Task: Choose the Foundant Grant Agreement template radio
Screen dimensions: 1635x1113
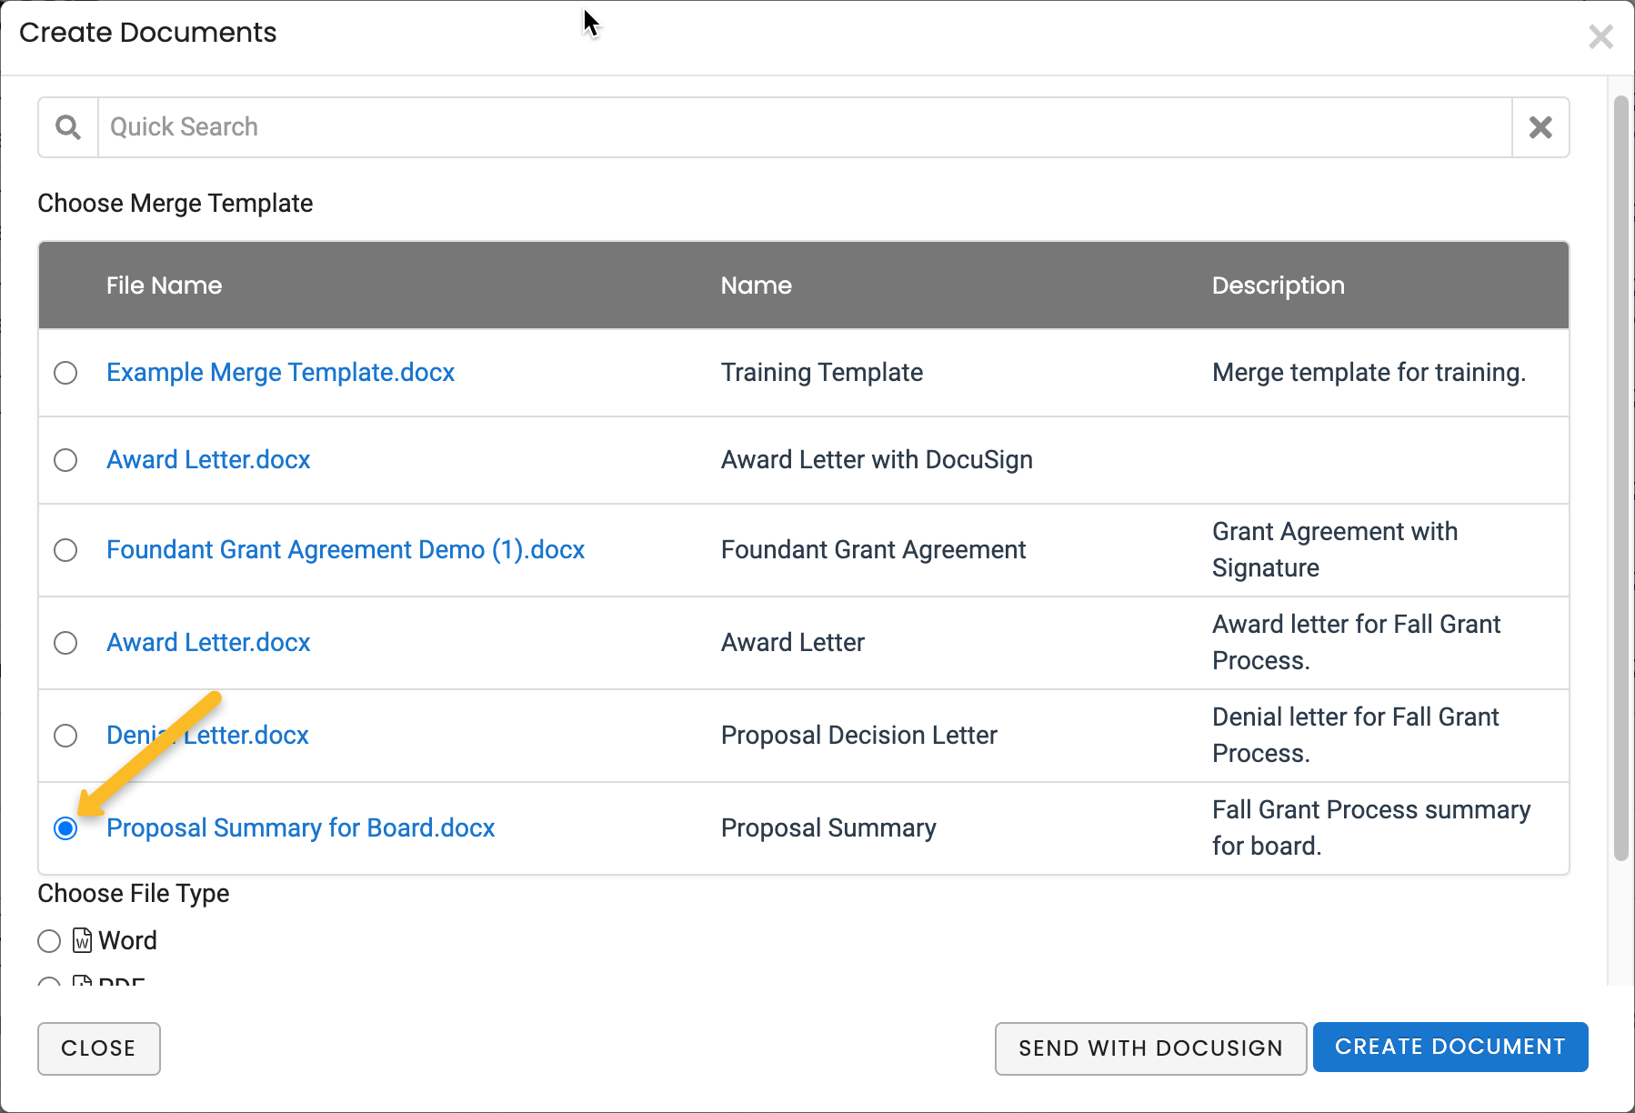Action: (65, 550)
